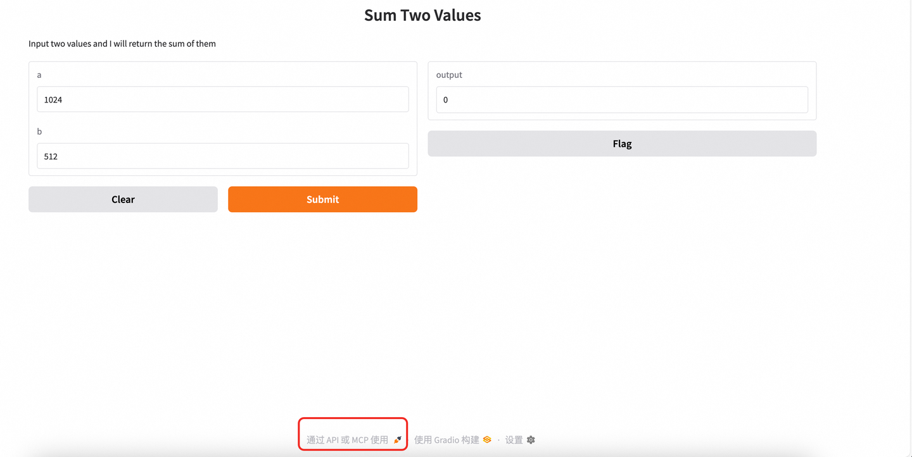The image size is (912, 457).
Task: Click the orange Gradio logo icon
Action: click(x=487, y=440)
